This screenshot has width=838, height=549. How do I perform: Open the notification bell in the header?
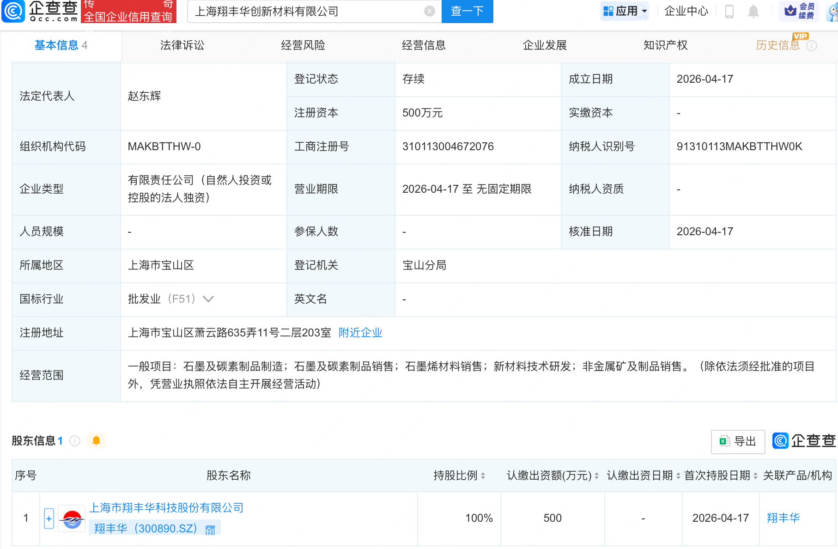[x=754, y=12]
